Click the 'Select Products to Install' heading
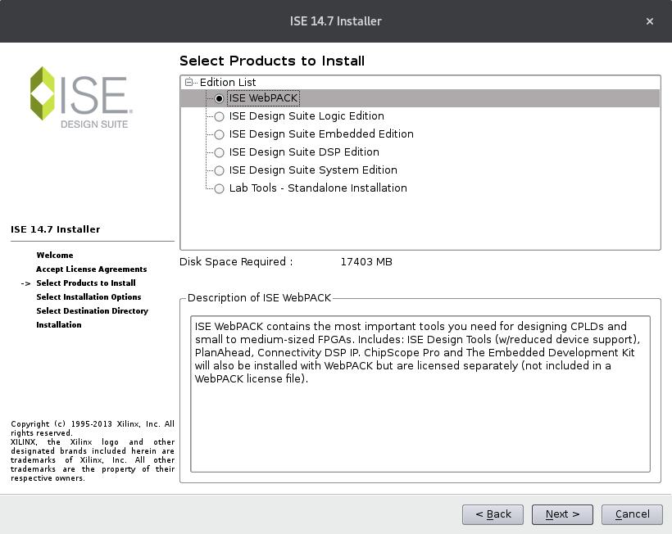The width and height of the screenshot is (672, 534). [x=272, y=61]
